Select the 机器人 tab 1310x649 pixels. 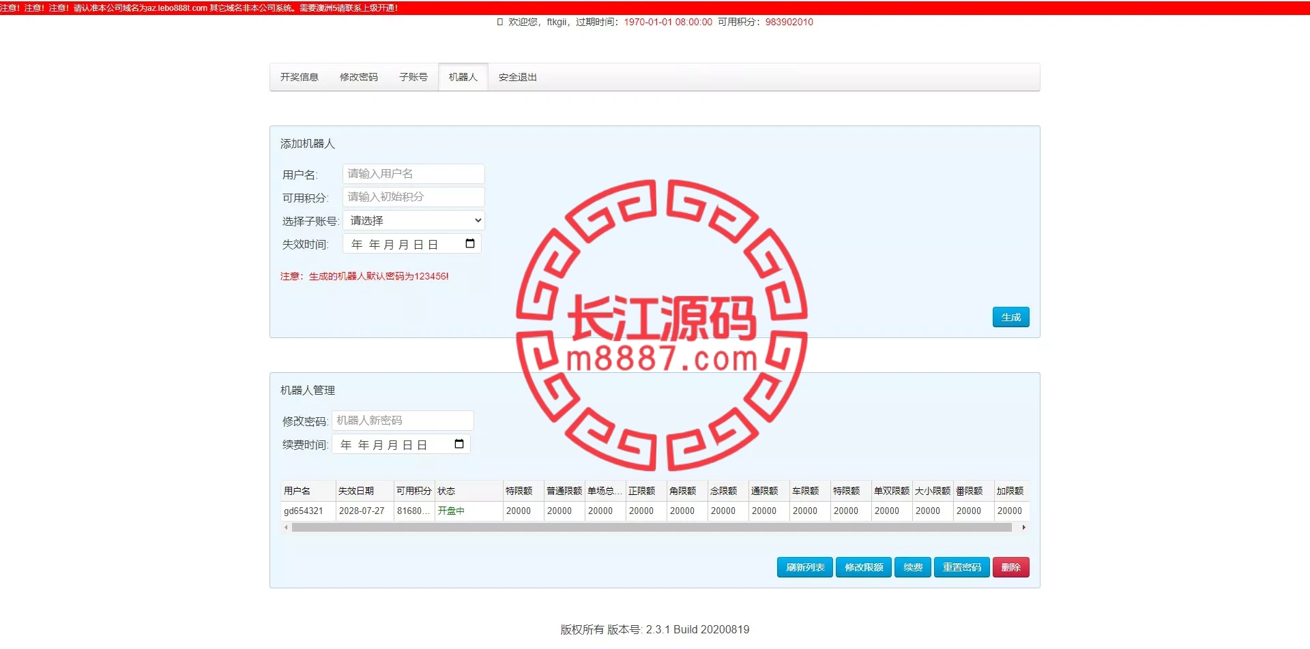tap(463, 77)
